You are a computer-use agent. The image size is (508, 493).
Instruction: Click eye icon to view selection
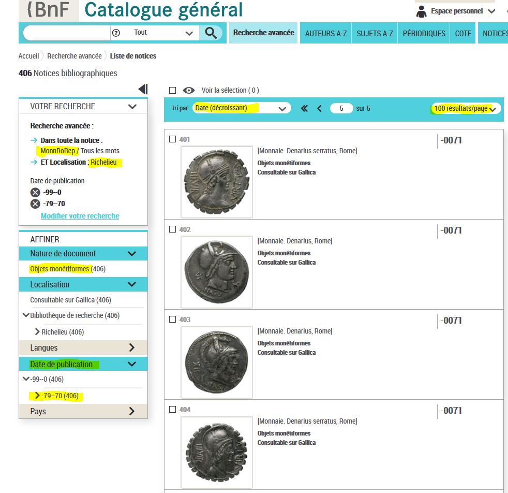pyautogui.click(x=189, y=90)
